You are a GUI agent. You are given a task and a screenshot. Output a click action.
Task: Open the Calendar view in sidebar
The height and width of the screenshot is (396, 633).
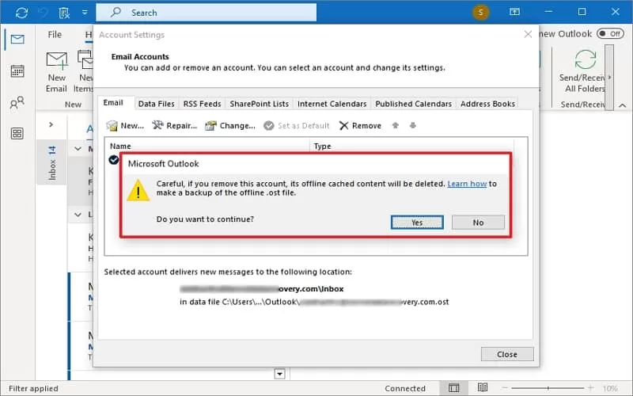tap(17, 71)
